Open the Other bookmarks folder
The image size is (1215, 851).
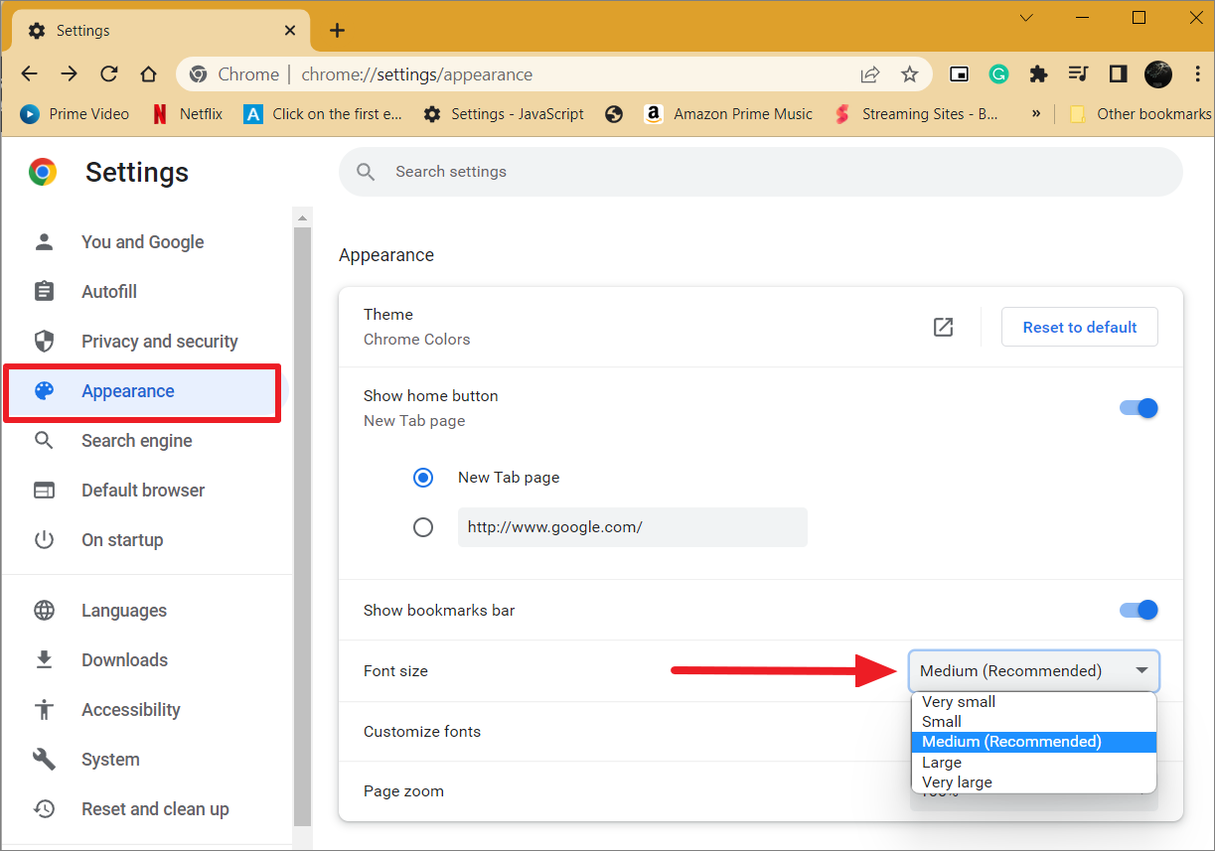click(x=1140, y=114)
